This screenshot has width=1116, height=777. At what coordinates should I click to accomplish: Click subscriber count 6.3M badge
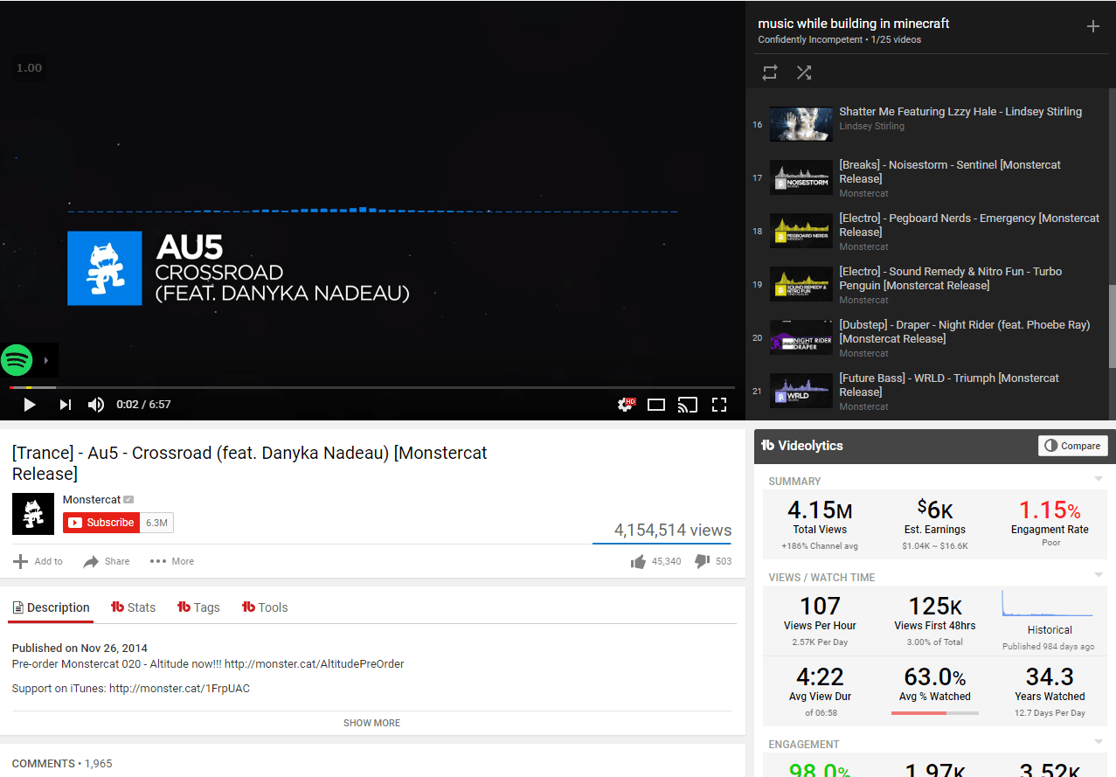(x=157, y=523)
